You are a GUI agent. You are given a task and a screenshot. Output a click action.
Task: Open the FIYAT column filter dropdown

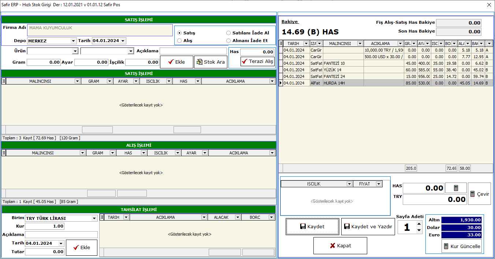379,184
